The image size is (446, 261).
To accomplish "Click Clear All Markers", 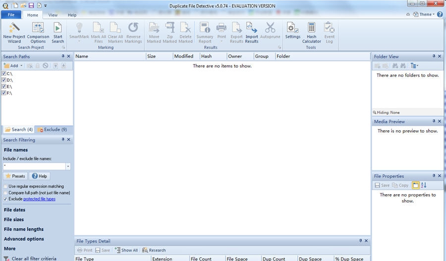I will tap(115, 33).
